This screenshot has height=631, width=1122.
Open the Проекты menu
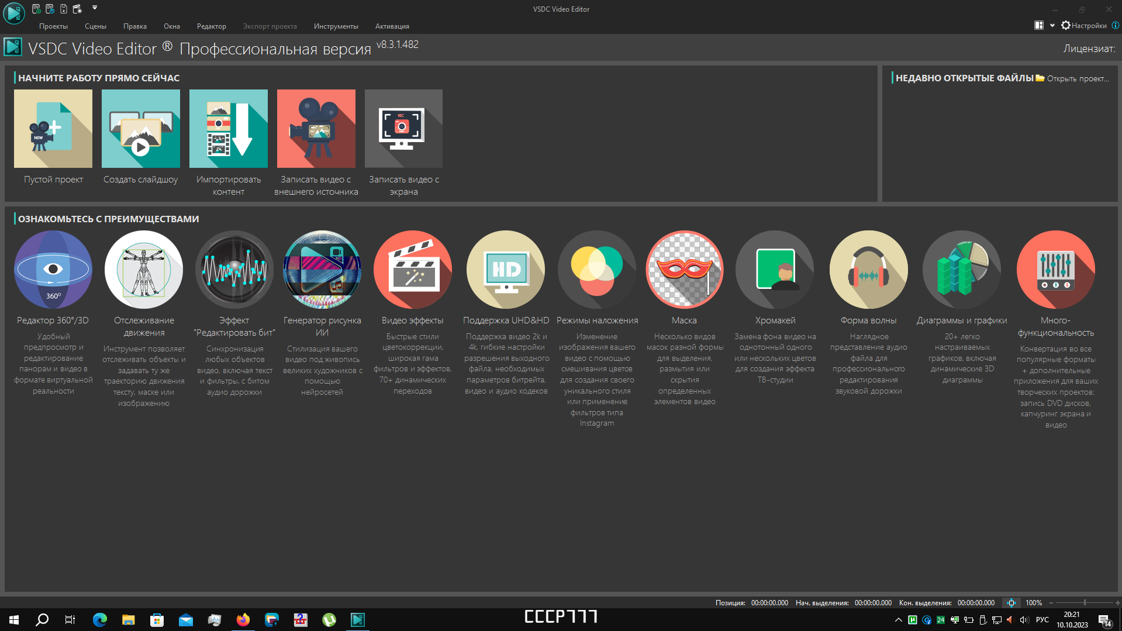(x=53, y=26)
